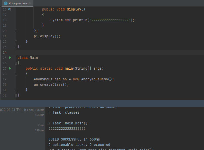Collapse the code block ending at line 20
Image resolution: width=204 pixels, height=150 pixels.
pyautogui.click(x=16, y=31)
